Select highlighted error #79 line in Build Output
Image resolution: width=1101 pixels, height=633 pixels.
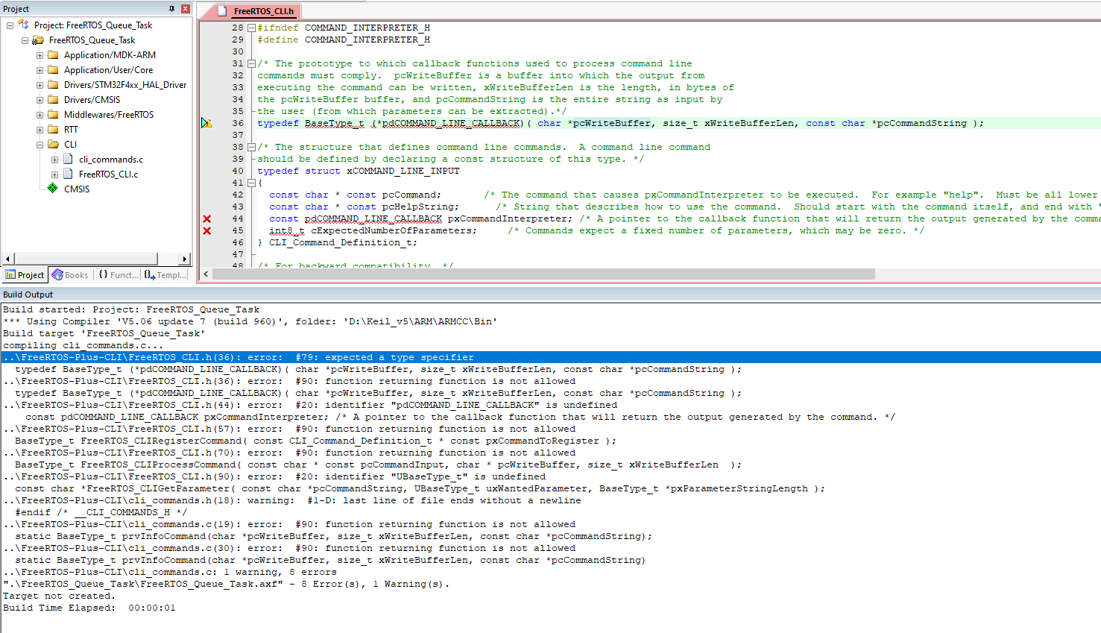pos(550,357)
